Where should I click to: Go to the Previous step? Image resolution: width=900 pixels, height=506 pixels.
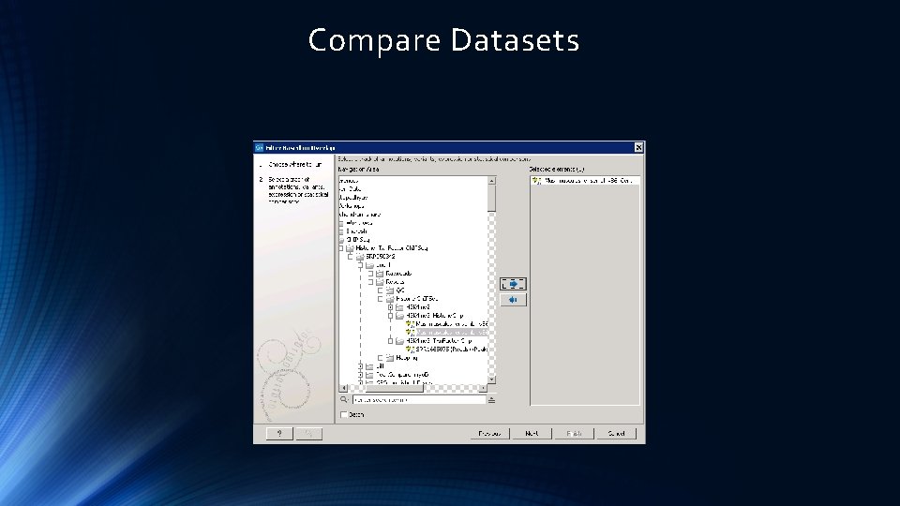489,434
